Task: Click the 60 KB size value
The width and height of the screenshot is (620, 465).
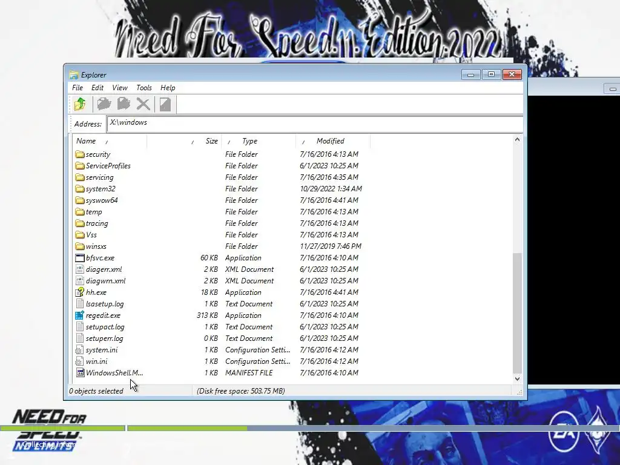Action: point(209,258)
